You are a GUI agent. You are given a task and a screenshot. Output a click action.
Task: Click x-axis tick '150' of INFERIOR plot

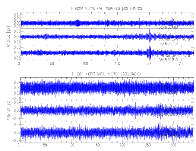point(97,145)
